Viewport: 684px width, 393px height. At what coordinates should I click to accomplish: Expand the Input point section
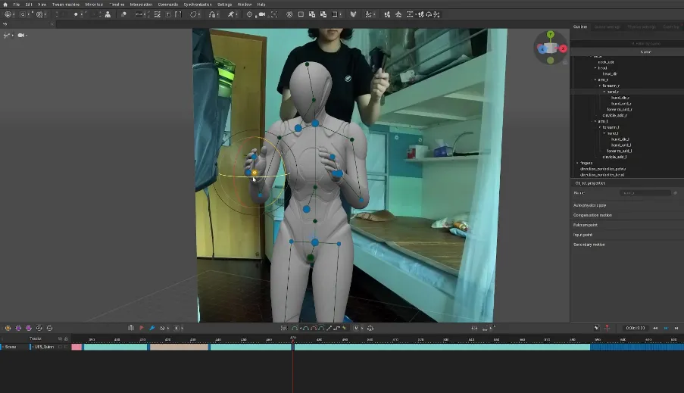pos(582,235)
